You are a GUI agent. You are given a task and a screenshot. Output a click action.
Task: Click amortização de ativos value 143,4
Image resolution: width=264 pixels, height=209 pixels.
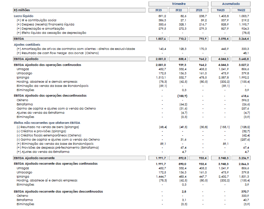(162, 49)
